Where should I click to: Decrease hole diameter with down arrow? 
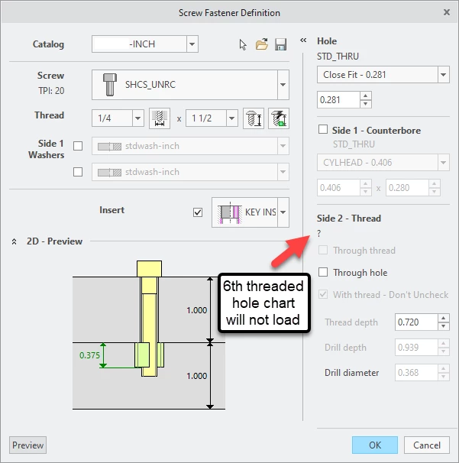click(x=366, y=104)
